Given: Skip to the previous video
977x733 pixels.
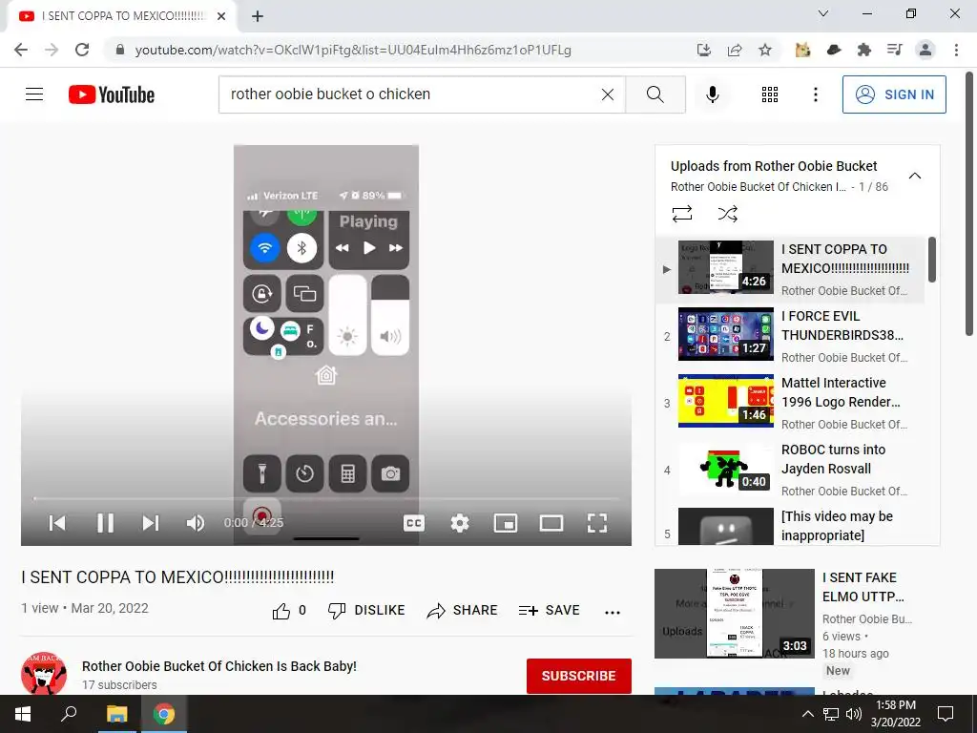Looking at the screenshot, I should (57, 523).
